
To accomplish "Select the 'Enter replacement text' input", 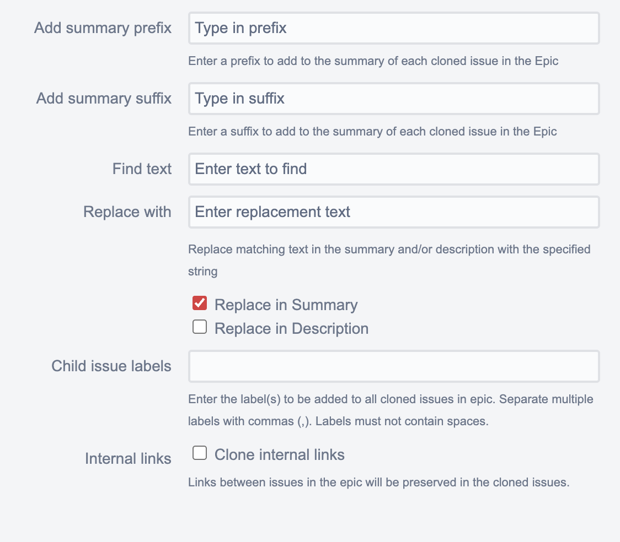I will tap(393, 212).
